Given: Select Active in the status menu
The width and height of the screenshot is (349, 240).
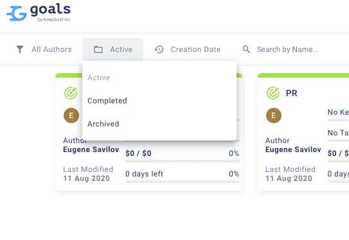Looking at the screenshot, I should click(98, 78).
